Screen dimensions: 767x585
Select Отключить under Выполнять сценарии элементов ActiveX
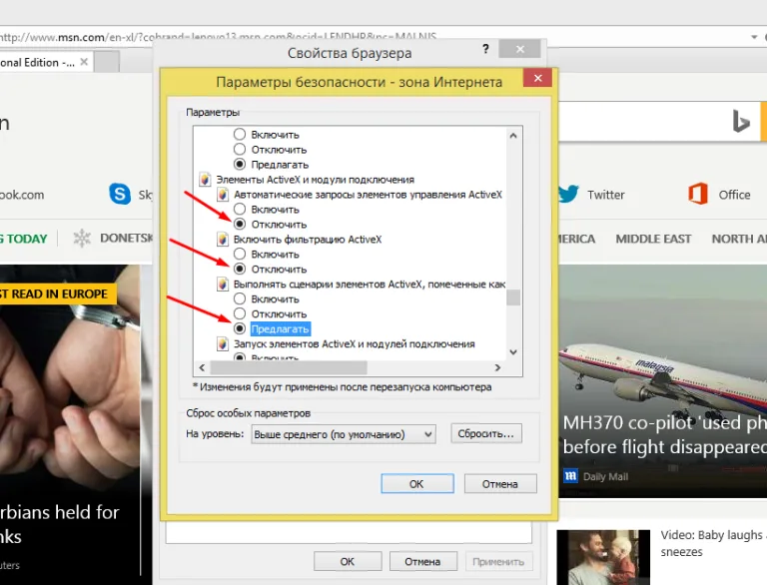coord(240,313)
